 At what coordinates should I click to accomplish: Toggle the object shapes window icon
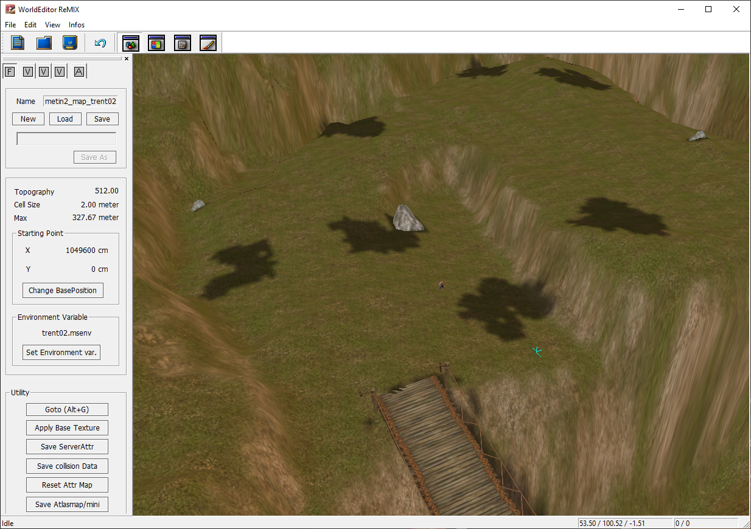(131, 43)
